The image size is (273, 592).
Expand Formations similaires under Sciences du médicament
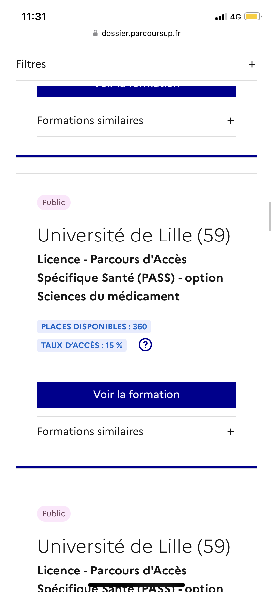coord(90,432)
